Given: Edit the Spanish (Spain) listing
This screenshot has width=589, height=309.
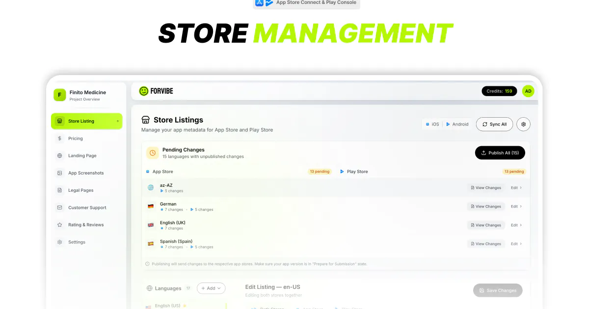Looking at the screenshot, I should click(516, 244).
